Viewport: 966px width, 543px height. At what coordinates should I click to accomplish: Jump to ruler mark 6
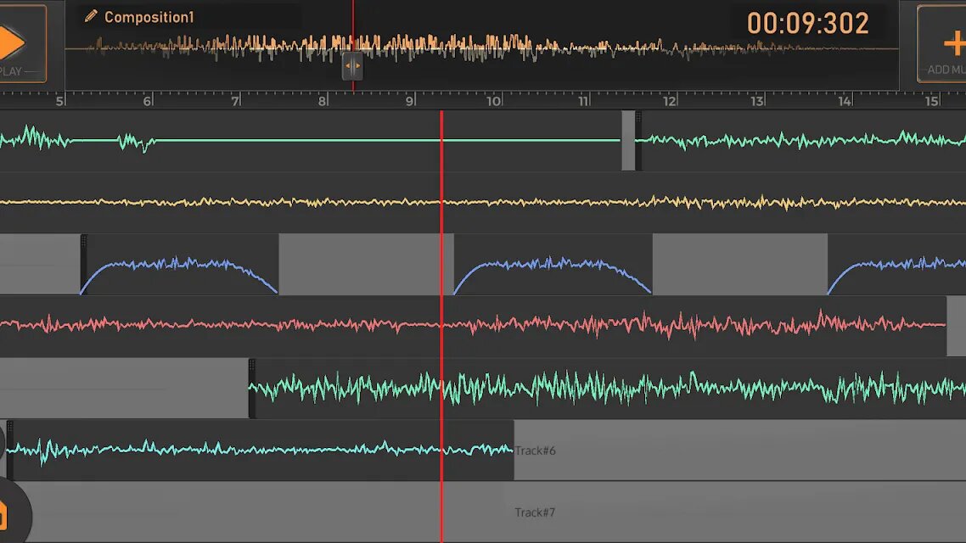(147, 101)
